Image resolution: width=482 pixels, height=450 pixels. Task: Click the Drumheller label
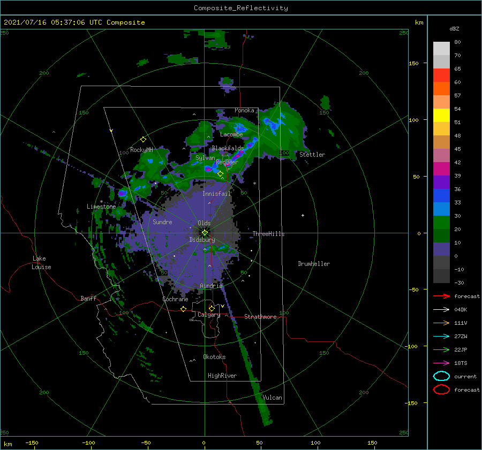[x=314, y=264]
